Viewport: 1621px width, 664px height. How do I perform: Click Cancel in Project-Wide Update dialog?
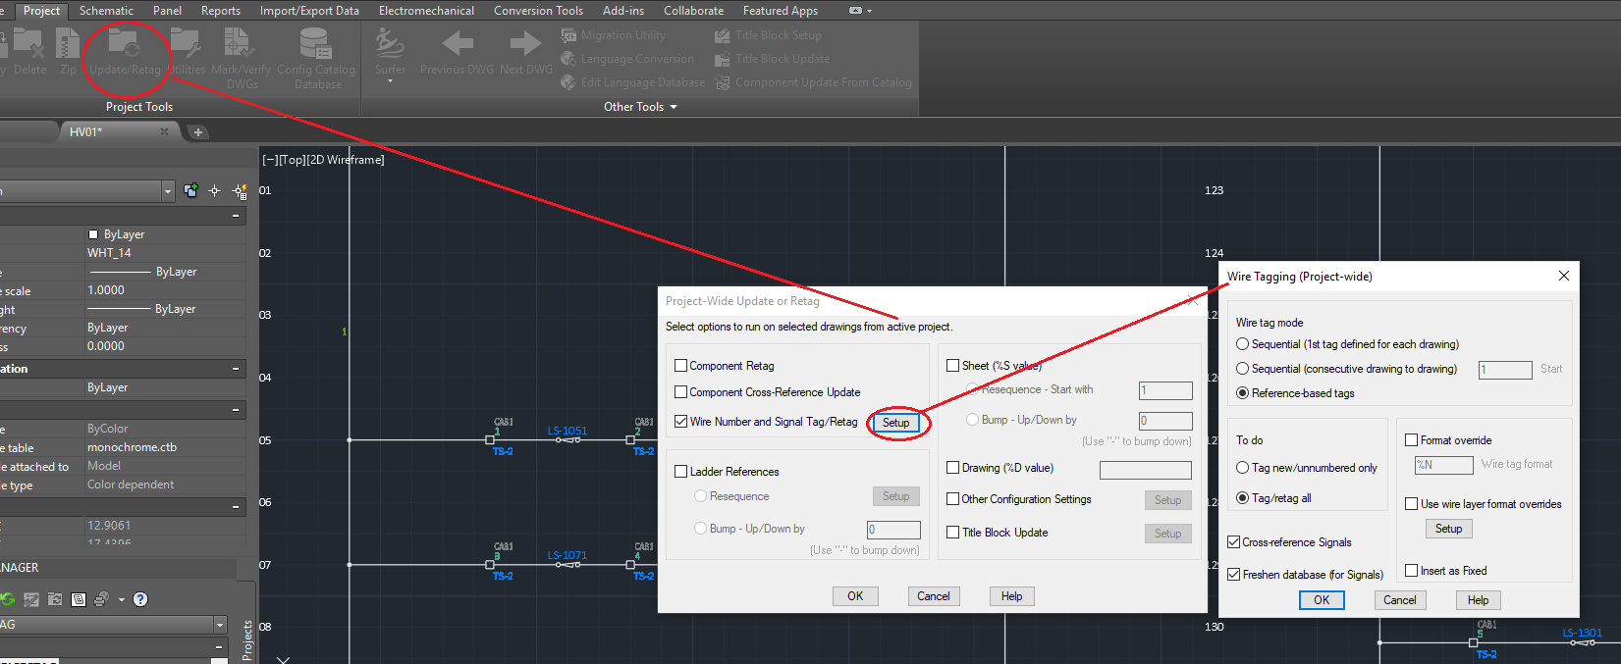point(933,596)
